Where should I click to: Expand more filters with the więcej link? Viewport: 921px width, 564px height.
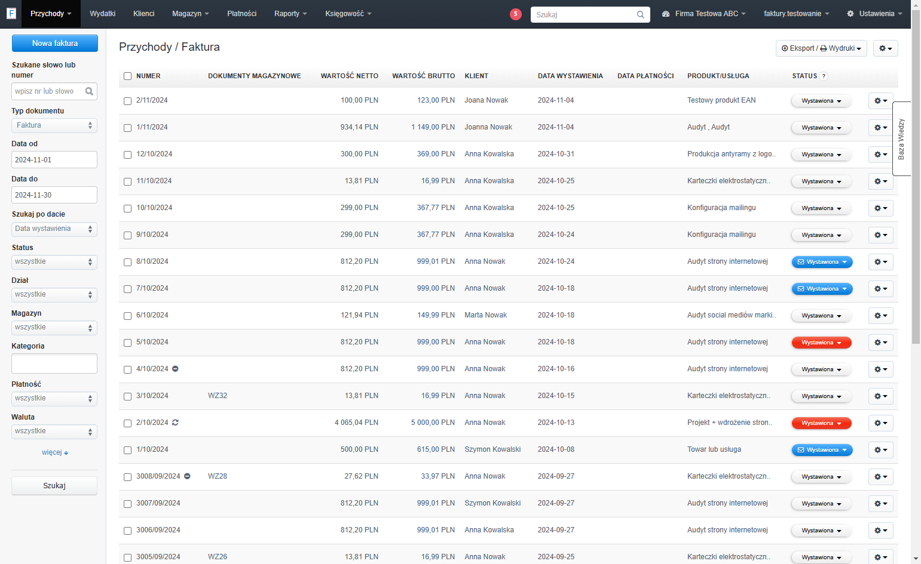click(55, 452)
